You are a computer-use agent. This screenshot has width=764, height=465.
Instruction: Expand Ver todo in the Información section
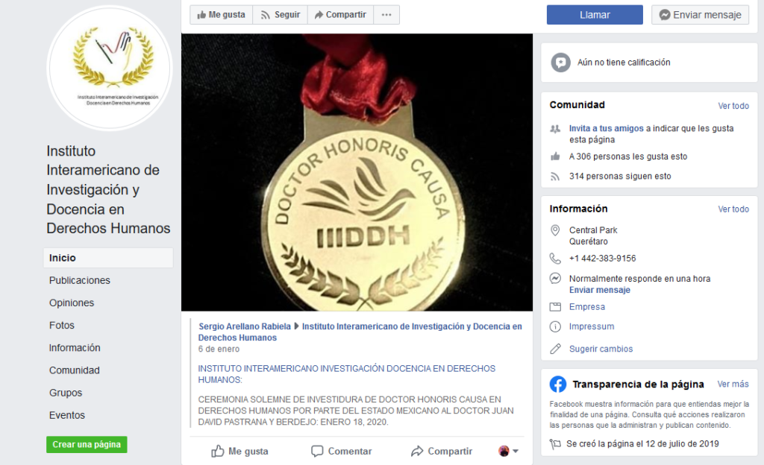733,209
